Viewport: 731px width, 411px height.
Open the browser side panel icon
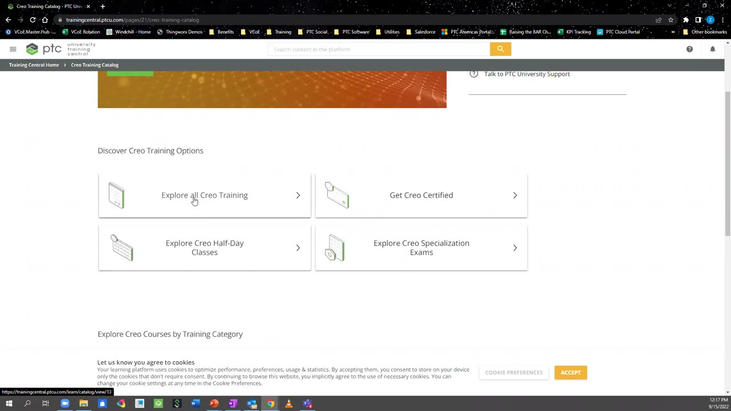(698, 19)
